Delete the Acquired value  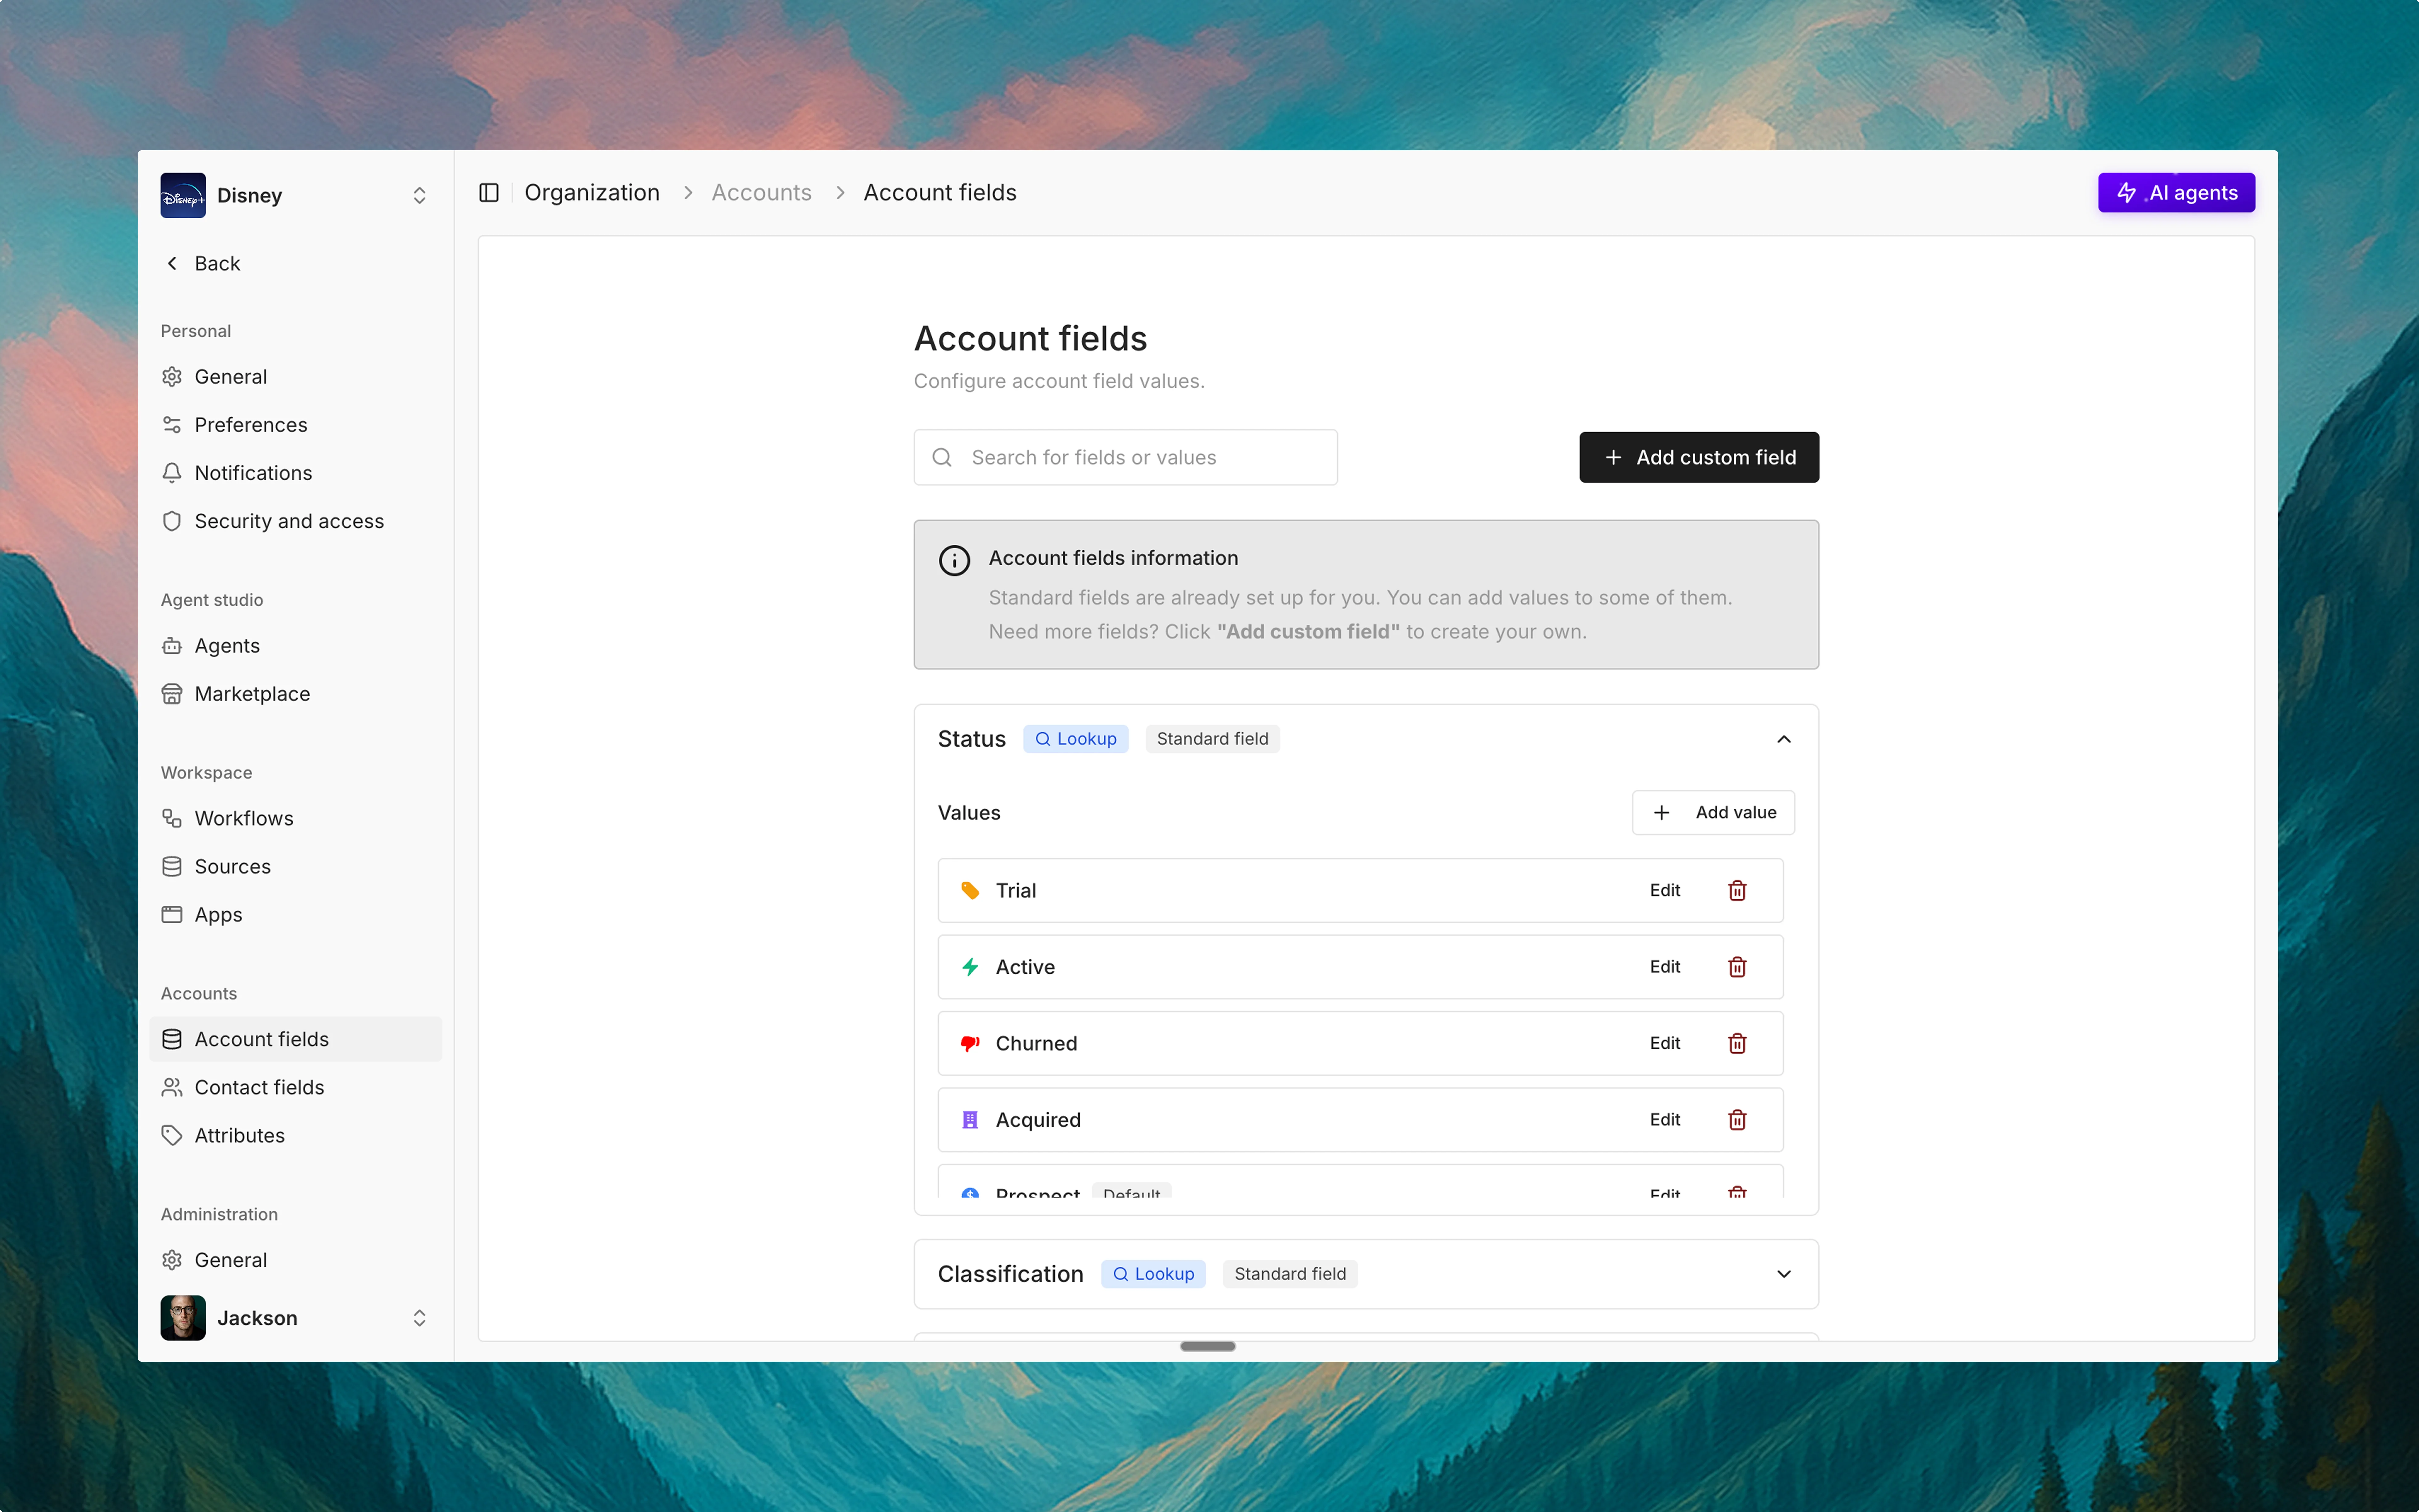tap(1737, 1120)
